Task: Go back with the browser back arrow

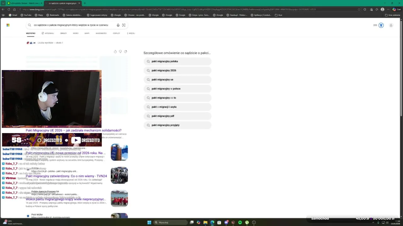Action: coord(3,9)
